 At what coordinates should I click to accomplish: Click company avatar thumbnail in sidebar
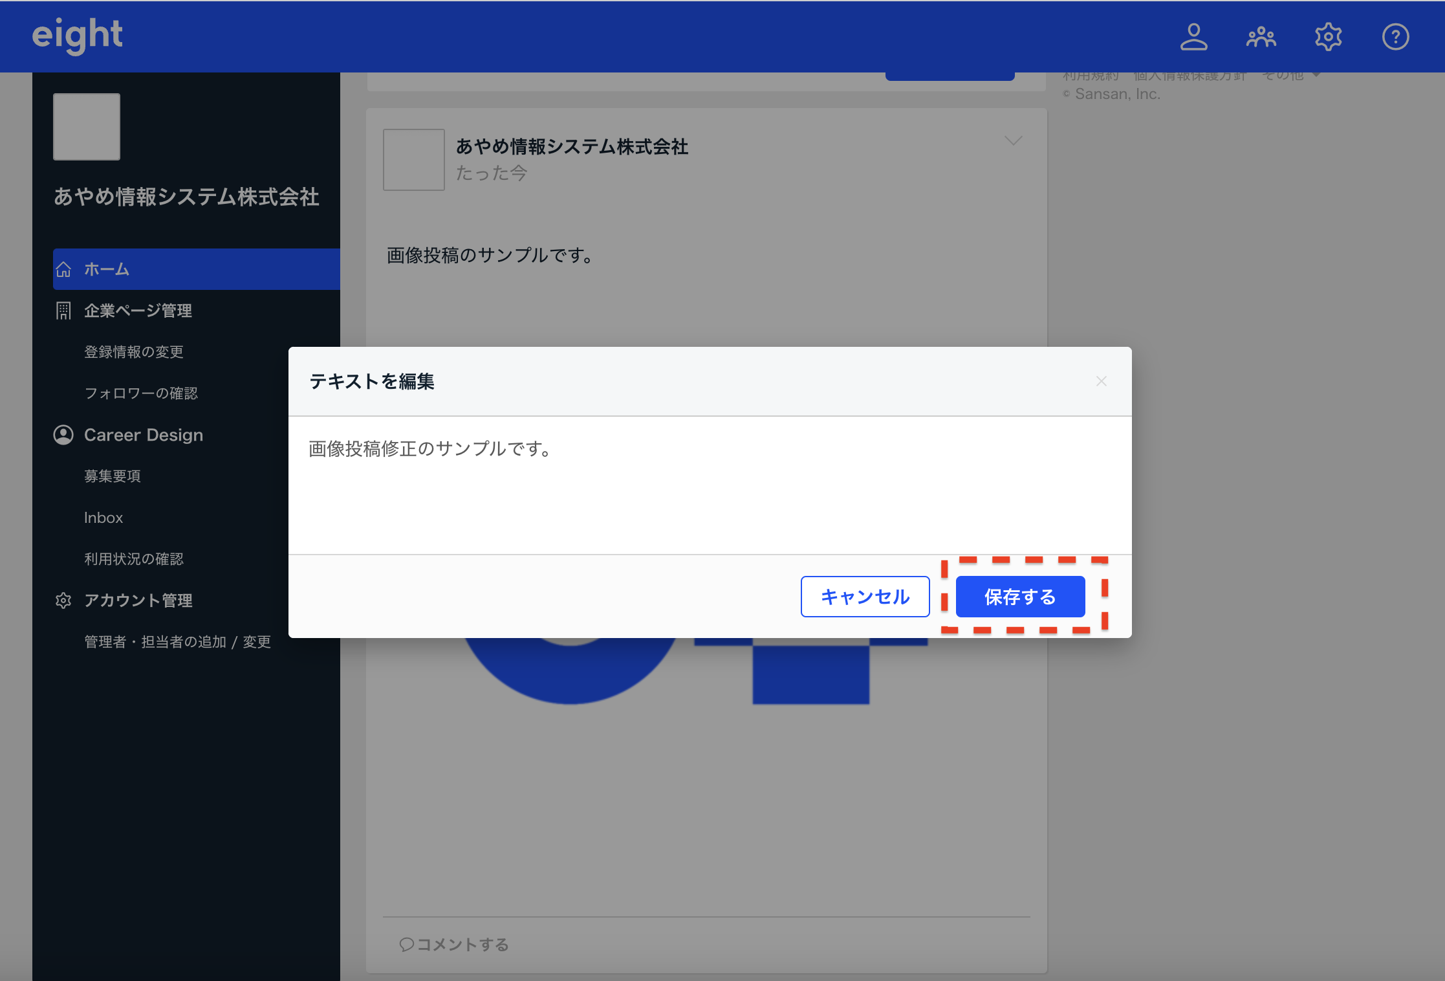tap(87, 127)
